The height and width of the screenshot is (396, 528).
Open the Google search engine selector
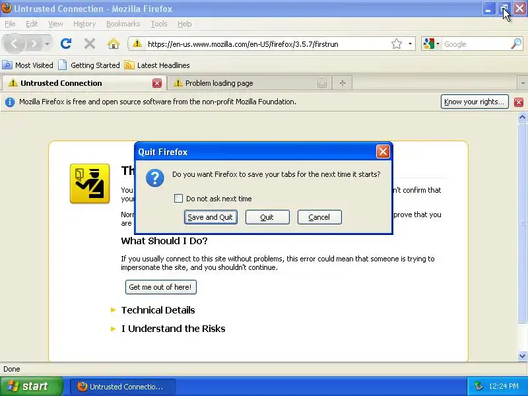point(432,44)
